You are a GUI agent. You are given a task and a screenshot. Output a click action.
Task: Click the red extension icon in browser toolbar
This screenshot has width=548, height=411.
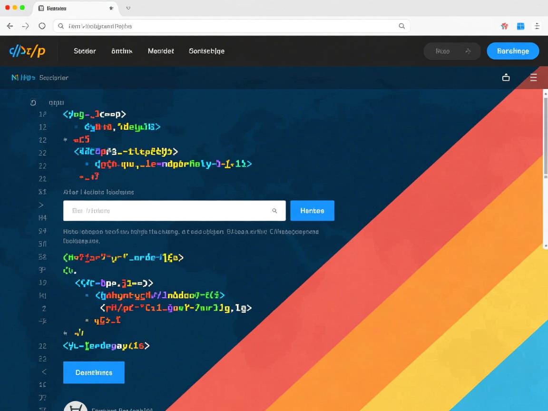pos(505,26)
